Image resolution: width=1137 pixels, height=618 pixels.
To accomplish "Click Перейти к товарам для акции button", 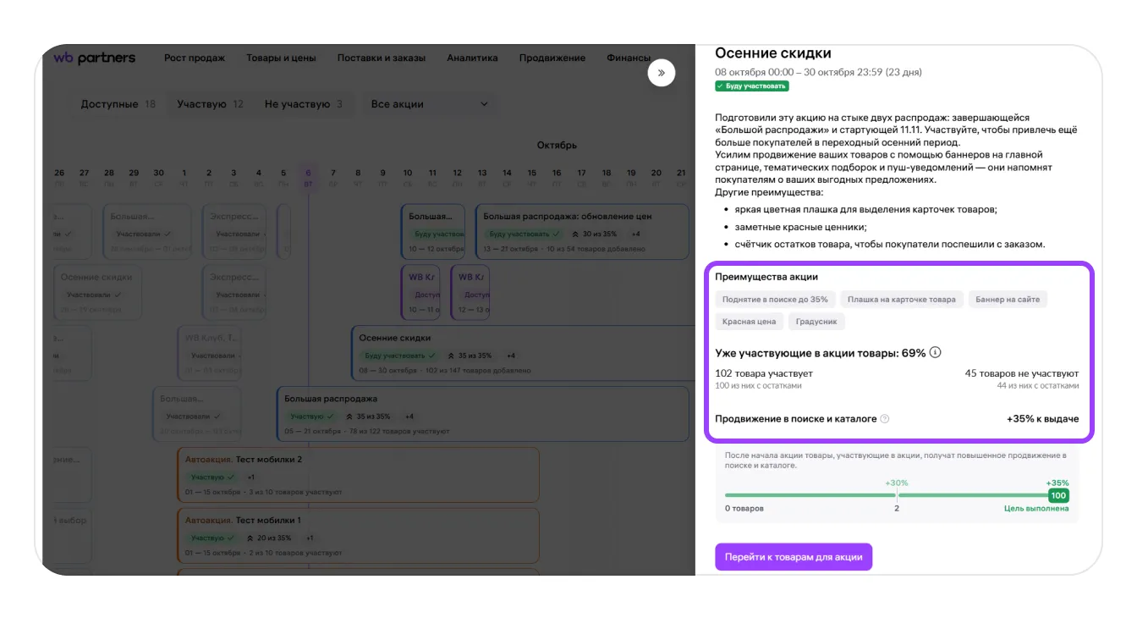I will [794, 557].
